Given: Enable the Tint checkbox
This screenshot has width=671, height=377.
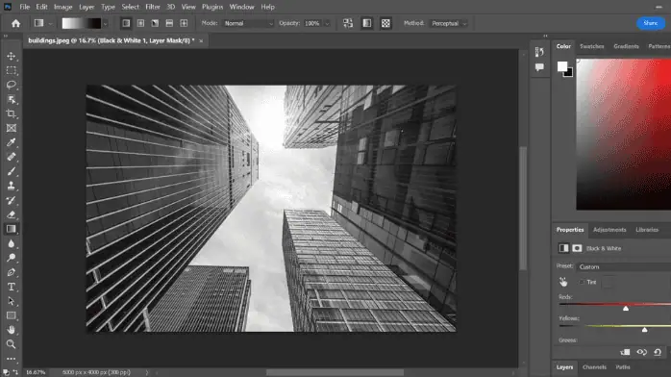Looking at the screenshot, I should click(x=582, y=282).
